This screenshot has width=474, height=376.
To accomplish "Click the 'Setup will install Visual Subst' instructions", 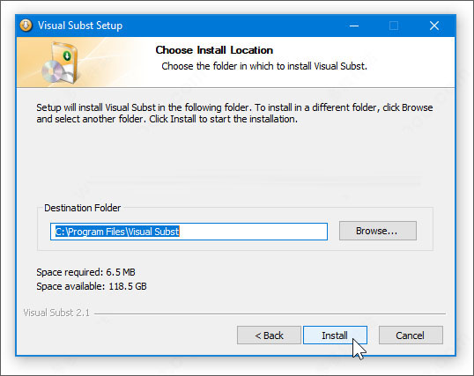I will [x=234, y=113].
